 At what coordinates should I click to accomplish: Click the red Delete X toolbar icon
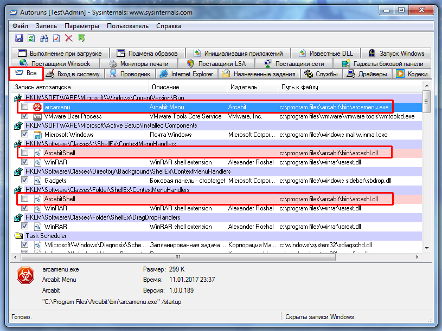coord(69,38)
